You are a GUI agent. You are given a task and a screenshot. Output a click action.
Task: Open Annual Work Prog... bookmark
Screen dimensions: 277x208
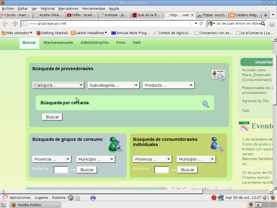pyautogui.click(x=130, y=33)
